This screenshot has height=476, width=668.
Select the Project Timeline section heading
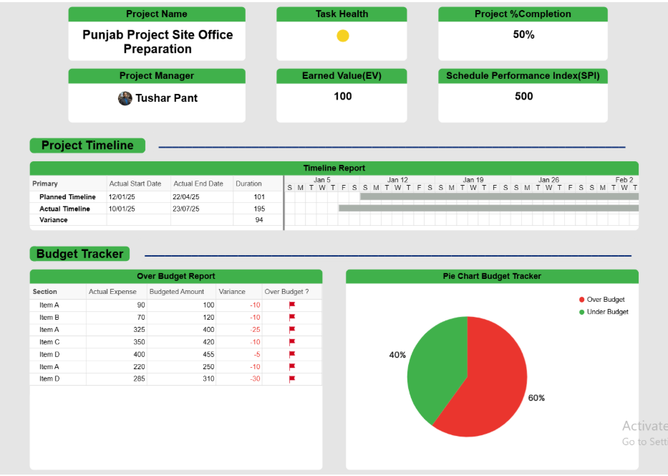click(x=87, y=146)
